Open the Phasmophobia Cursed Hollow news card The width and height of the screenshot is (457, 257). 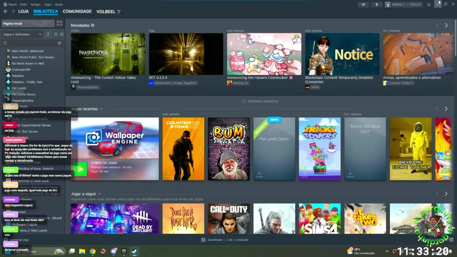click(108, 54)
